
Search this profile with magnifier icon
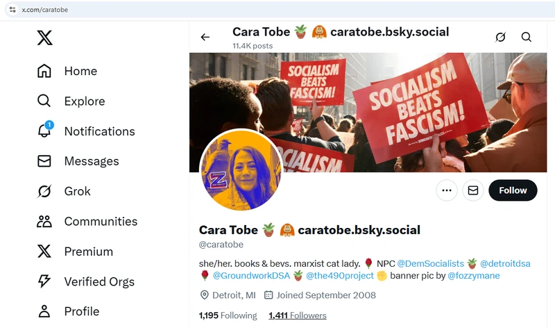point(527,38)
